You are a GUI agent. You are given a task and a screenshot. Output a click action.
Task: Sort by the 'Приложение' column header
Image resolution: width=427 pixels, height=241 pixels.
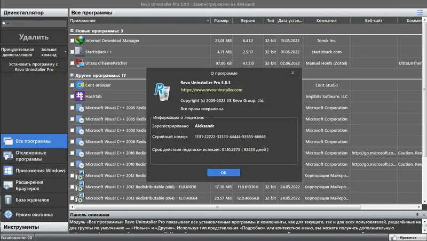tap(140, 20)
